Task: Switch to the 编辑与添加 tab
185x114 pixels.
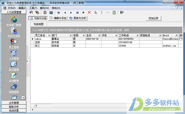Action: click(x=58, y=18)
